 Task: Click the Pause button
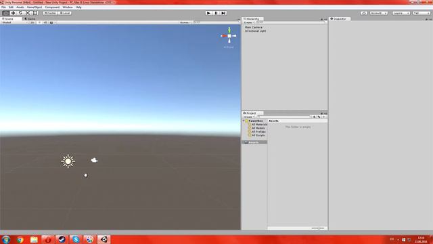click(x=216, y=13)
